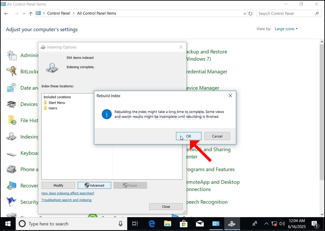This screenshot has width=325, height=231.
Task: Click the volume speaker tray icon
Action: click(282, 224)
